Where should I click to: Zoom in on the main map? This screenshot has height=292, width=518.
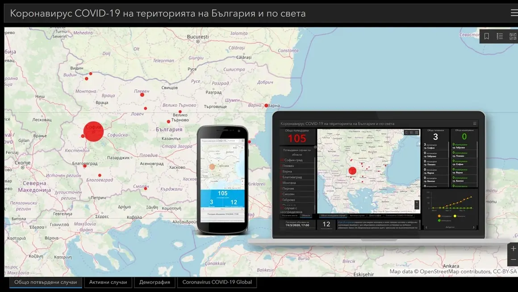(x=513, y=249)
